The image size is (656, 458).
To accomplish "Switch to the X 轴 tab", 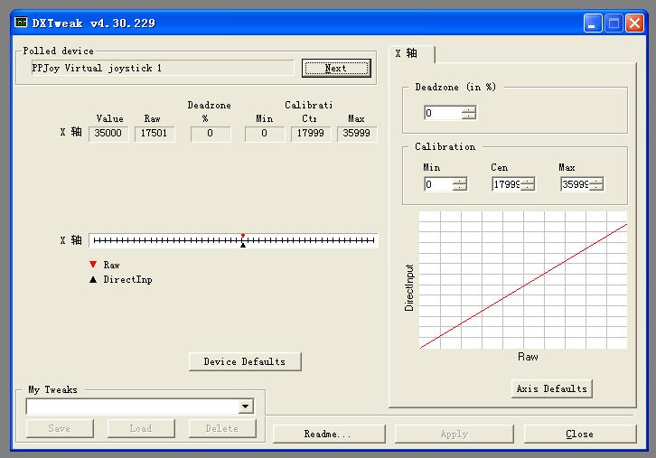I will coord(408,54).
